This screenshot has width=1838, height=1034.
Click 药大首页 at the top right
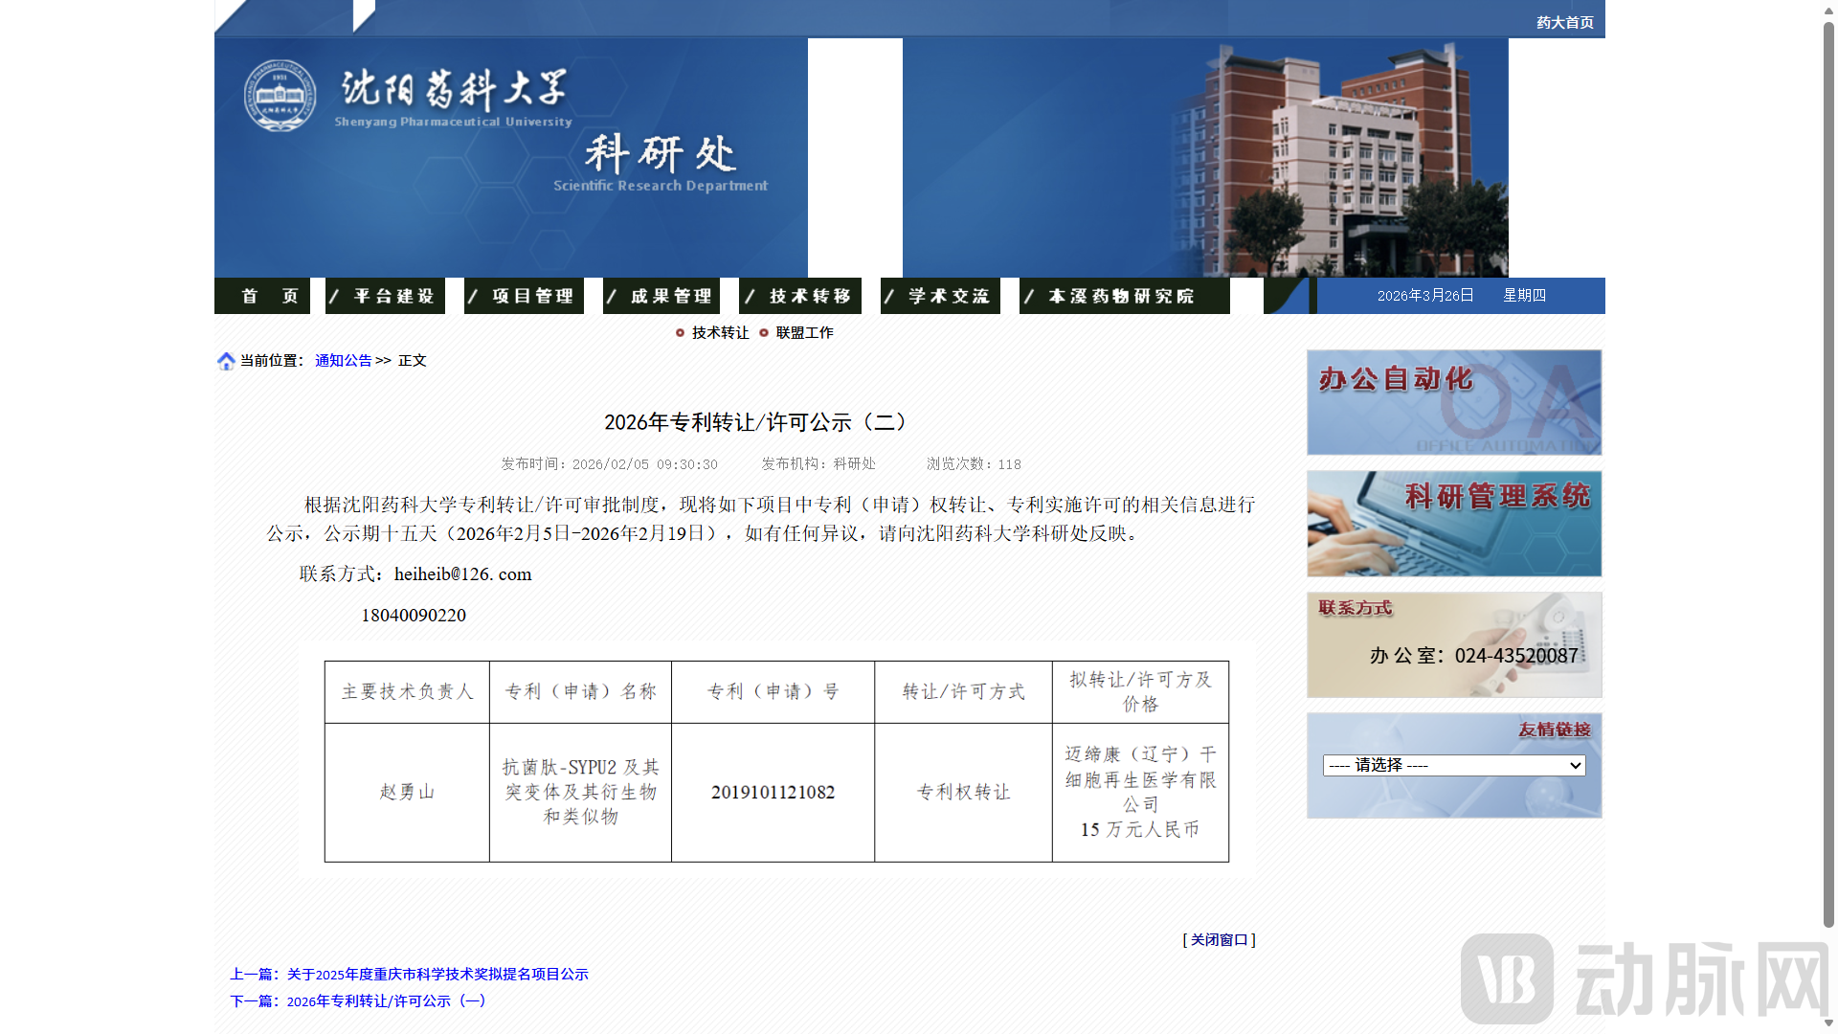1564,20
